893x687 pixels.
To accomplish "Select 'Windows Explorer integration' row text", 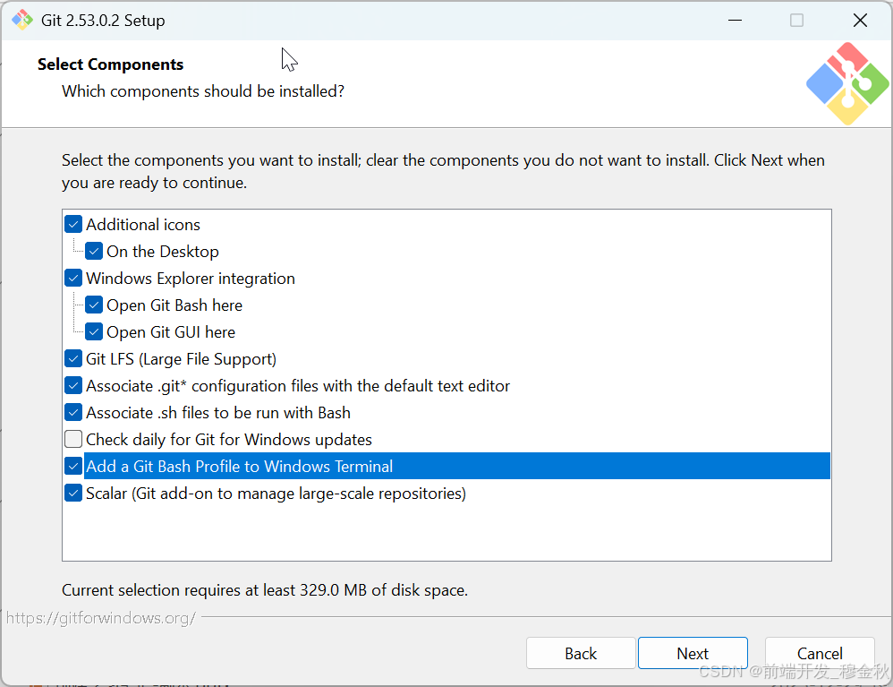I will 191,279.
